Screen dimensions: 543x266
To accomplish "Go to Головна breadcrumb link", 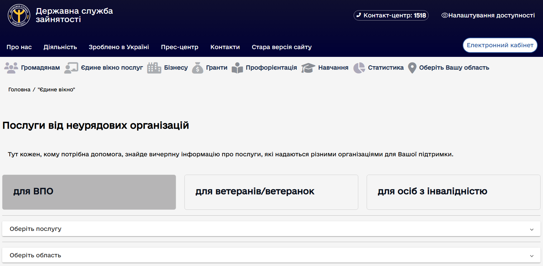I will coord(19,89).
